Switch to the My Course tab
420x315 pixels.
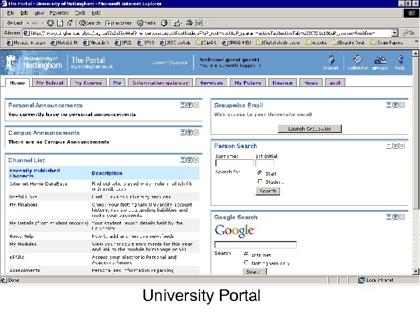pos(89,83)
